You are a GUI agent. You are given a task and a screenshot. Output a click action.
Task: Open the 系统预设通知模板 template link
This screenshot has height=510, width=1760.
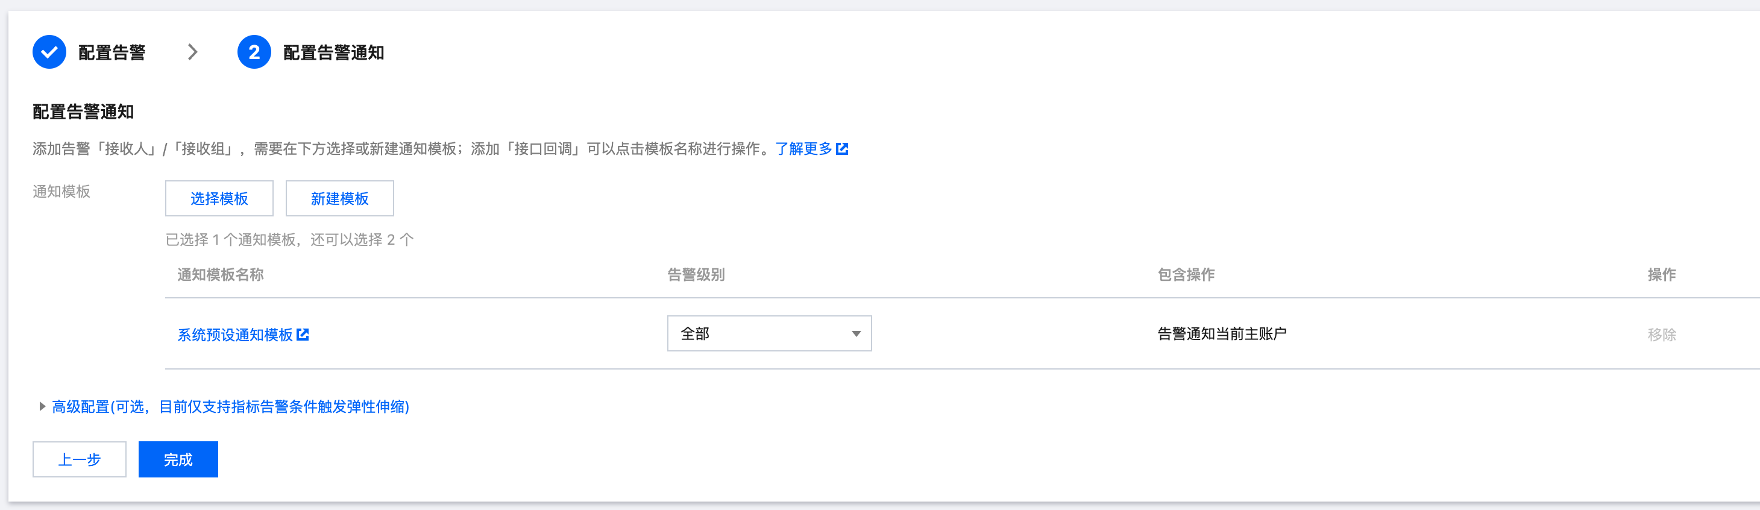(235, 335)
